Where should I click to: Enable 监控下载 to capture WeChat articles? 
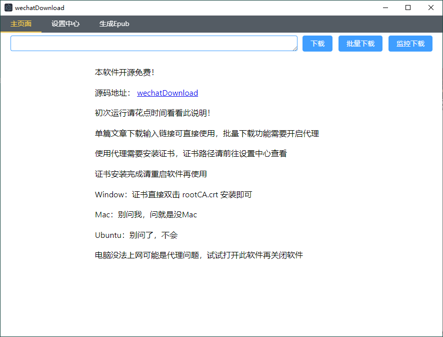pos(410,44)
